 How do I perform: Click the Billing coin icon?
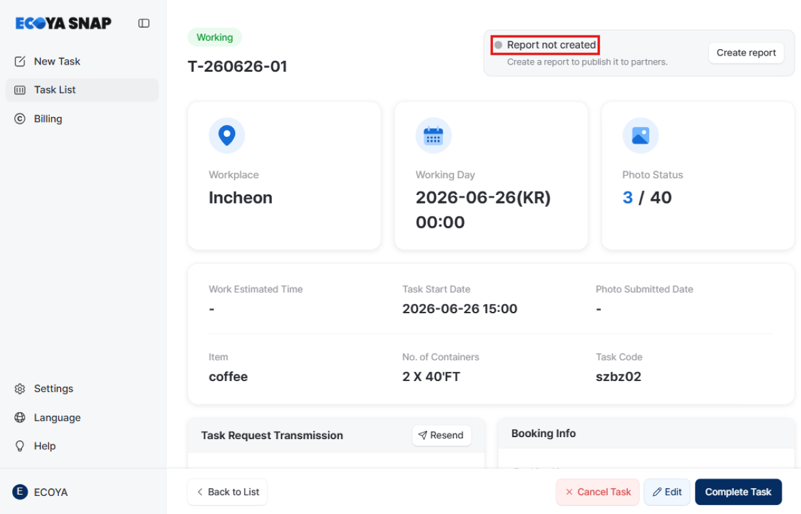pos(20,119)
